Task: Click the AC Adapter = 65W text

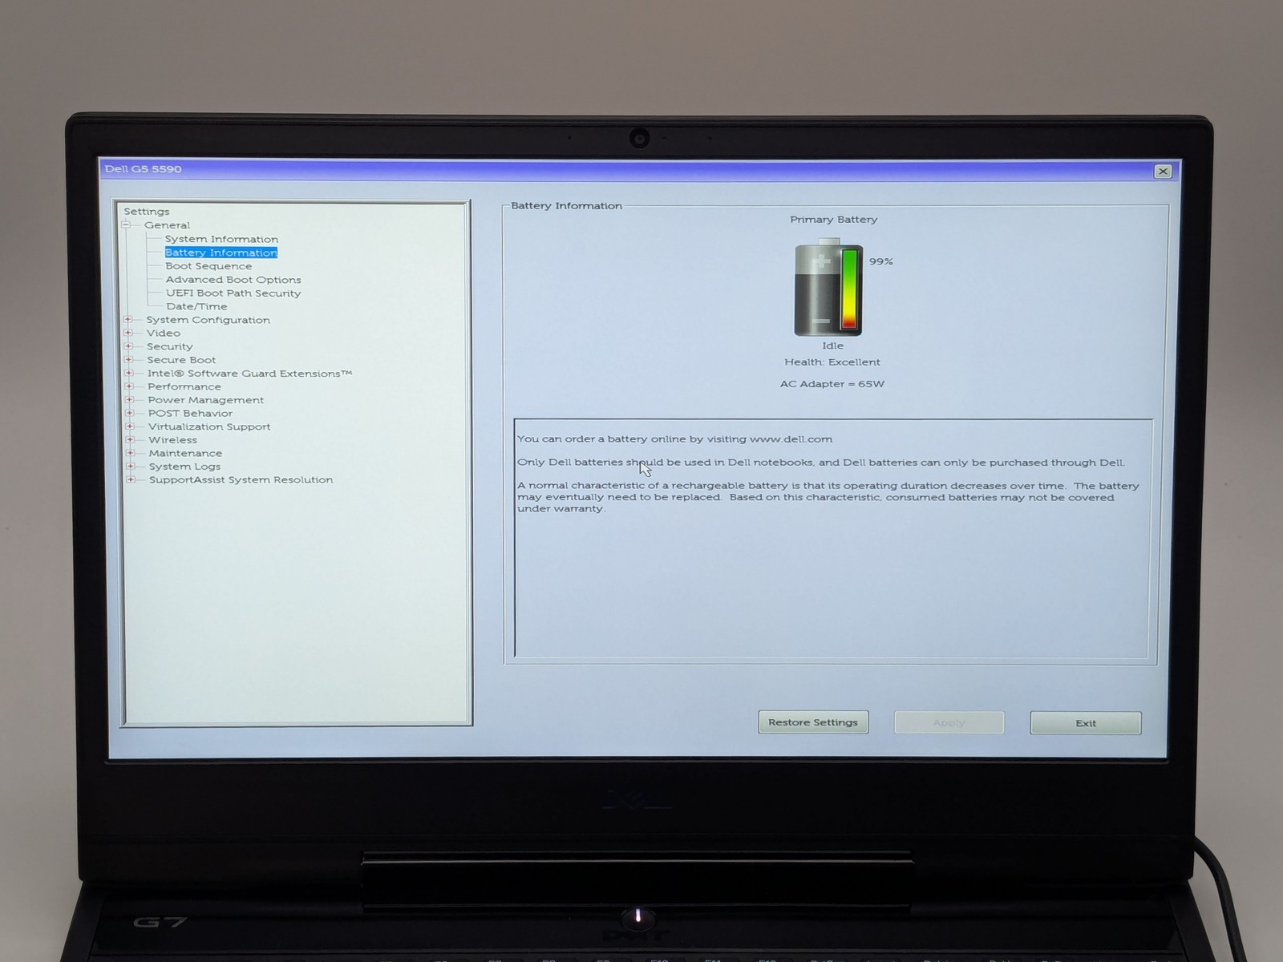Action: click(x=832, y=384)
